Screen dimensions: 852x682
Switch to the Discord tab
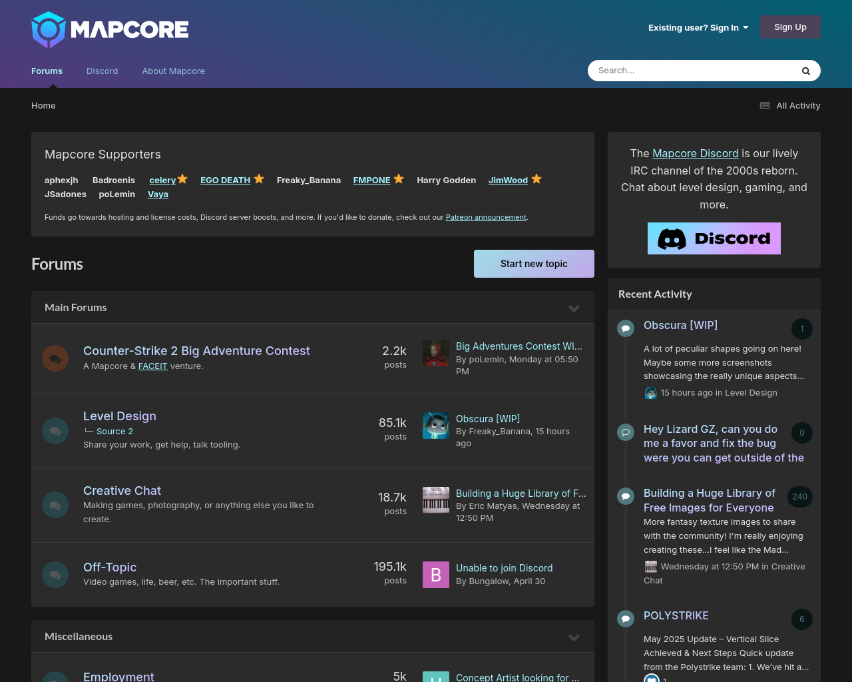coord(102,71)
